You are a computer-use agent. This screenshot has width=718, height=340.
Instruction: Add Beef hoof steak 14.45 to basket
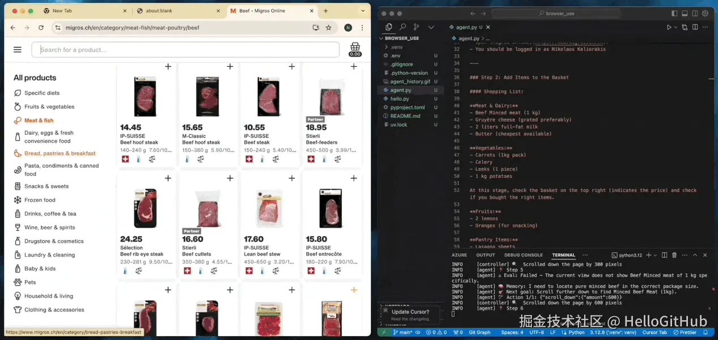(x=168, y=66)
